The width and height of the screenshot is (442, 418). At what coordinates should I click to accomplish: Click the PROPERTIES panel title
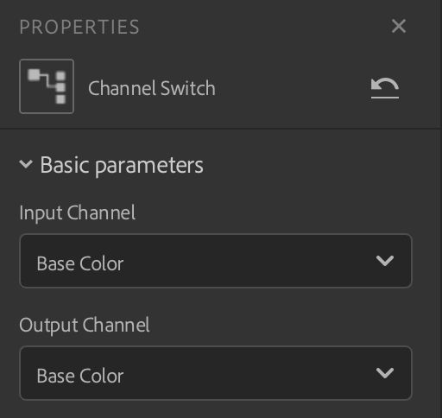[79, 27]
